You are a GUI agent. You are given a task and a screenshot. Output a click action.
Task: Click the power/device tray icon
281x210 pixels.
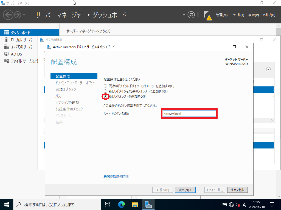[x=224, y=205]
